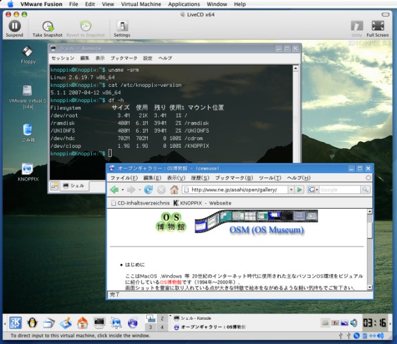Click Konsole scrollbar up arrow

click(295, 68)
